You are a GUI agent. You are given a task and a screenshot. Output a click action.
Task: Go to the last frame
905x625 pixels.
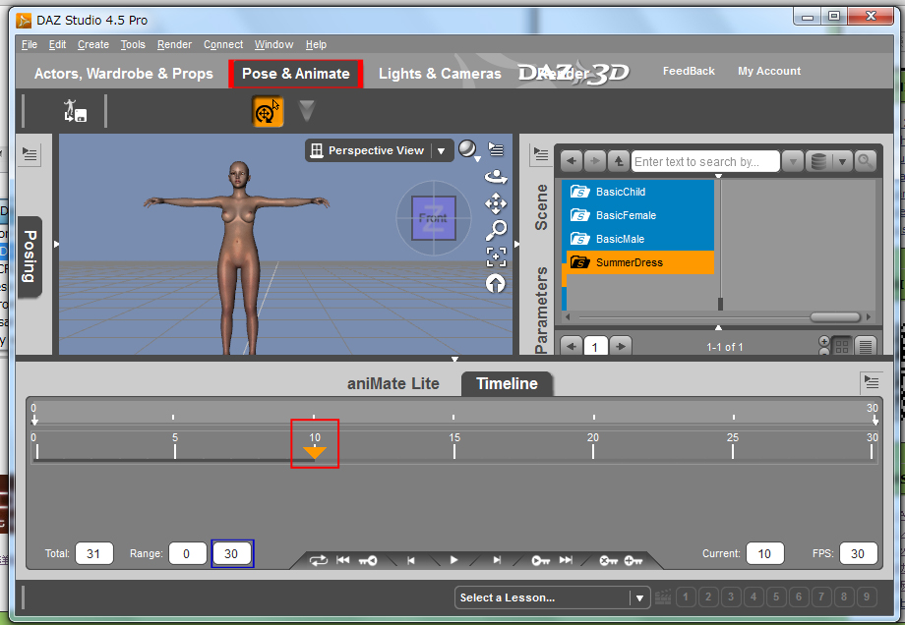pyautogui.click(x=566, y=560)
